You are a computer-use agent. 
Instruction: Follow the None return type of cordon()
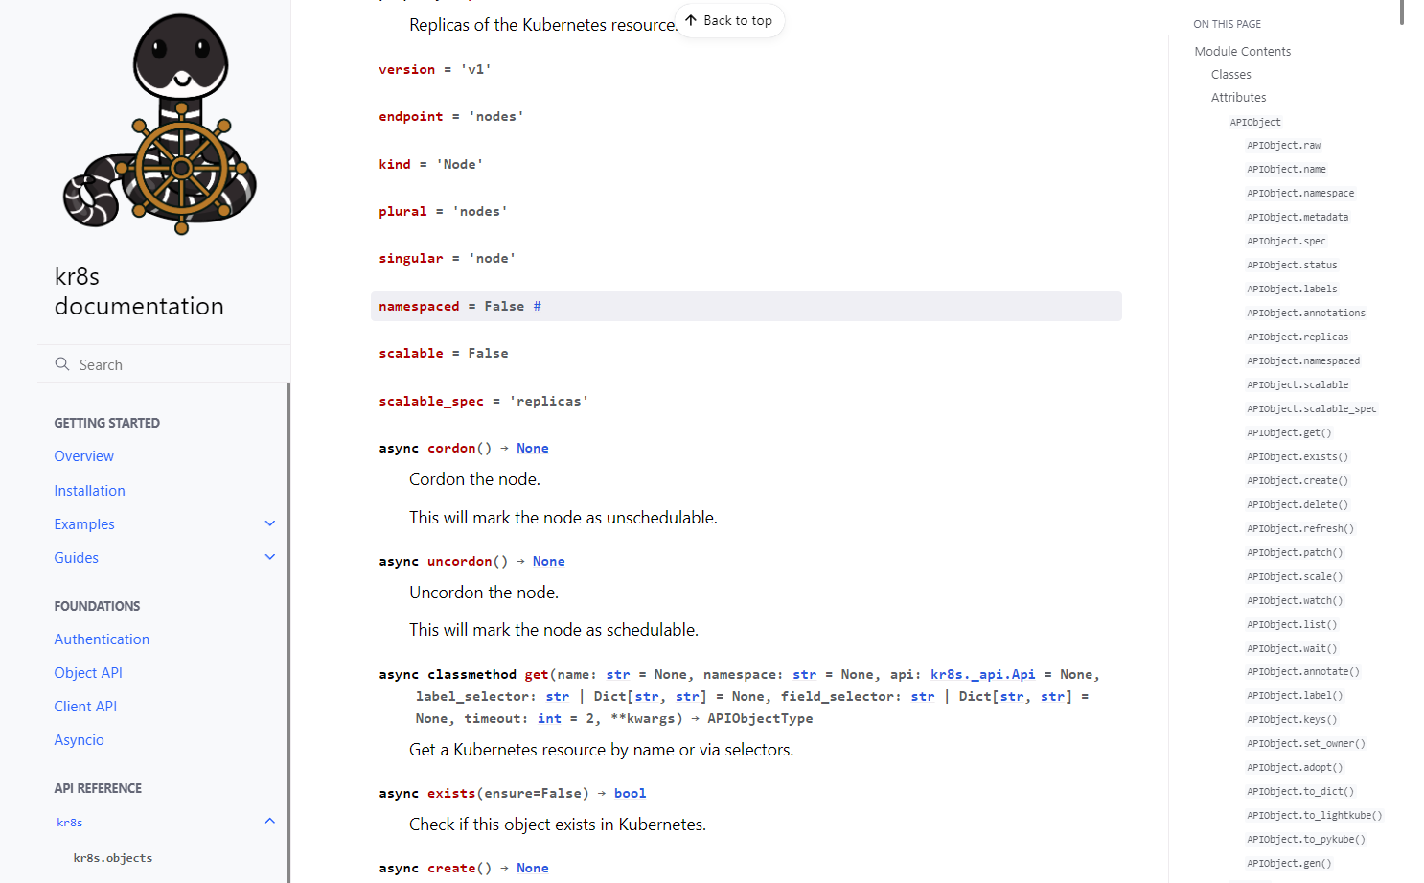[533, 448]
